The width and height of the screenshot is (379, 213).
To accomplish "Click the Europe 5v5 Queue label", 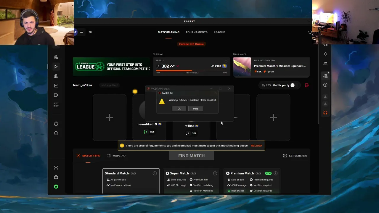I will click(x=191, y=44).
